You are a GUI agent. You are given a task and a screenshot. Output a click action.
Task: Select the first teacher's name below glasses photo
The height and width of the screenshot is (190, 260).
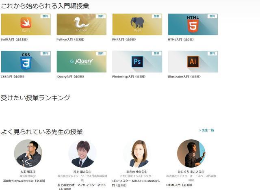coord(28,172)
